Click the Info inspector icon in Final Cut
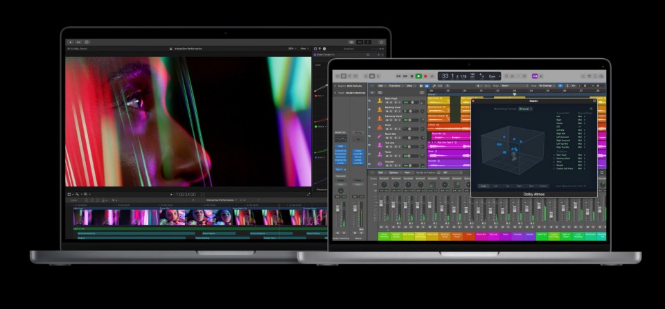 324,48
